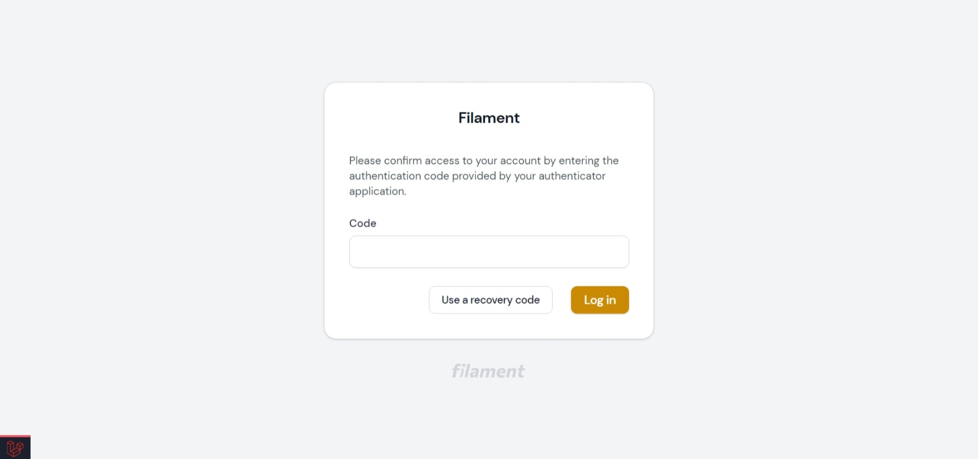
Task: Click the white button left of Log in
Action: pos(490,300)
